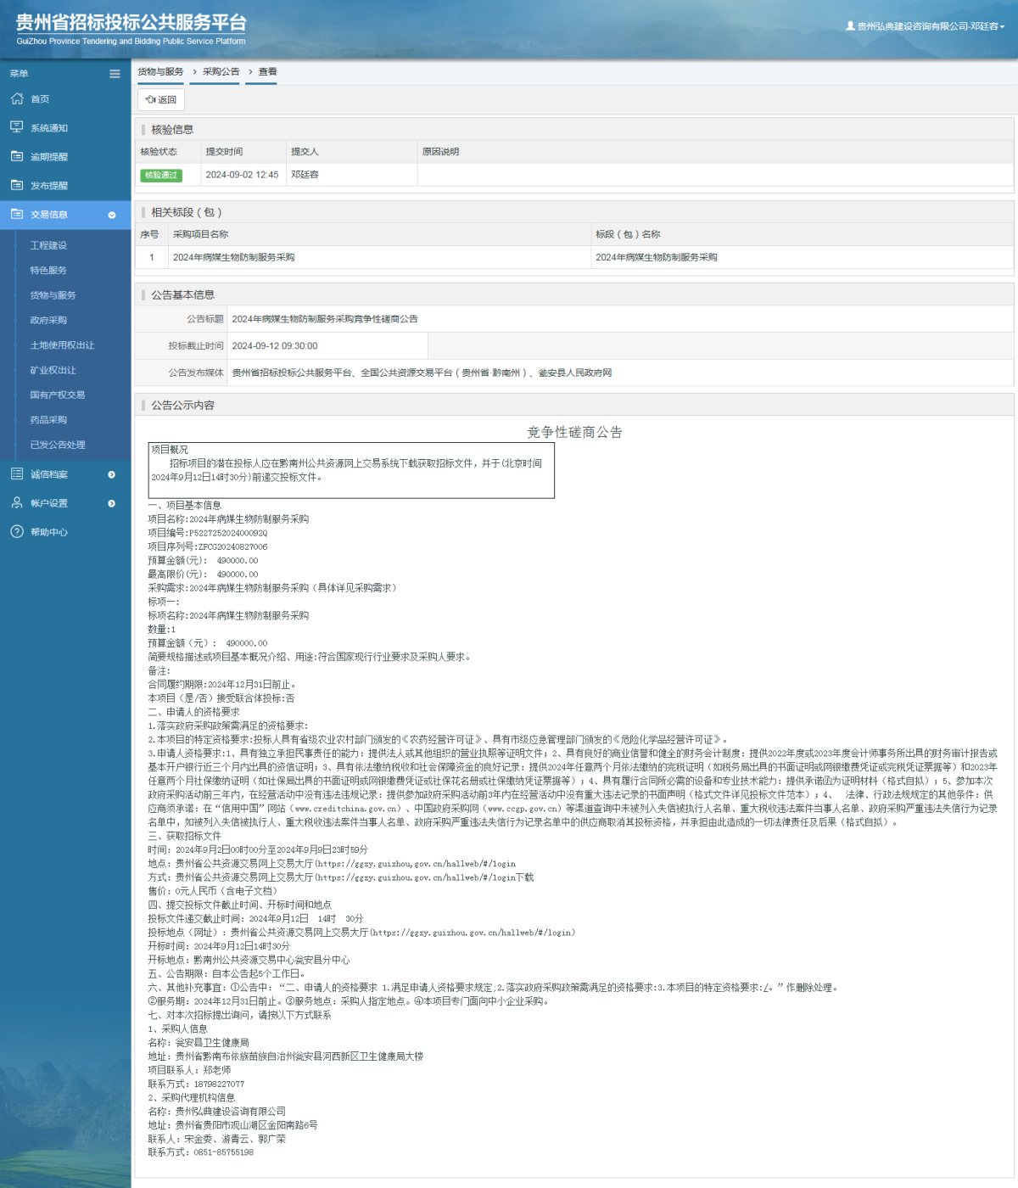The height and width of the screenshot is (1188, 1018).
Task: Click submit time 2024-09-02 12:45
Action: tap(242, 175)
